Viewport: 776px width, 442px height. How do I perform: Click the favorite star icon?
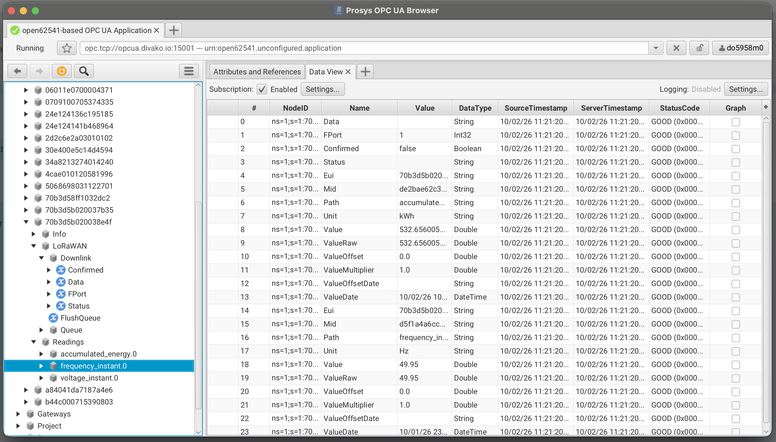click(x=67, y=48)
